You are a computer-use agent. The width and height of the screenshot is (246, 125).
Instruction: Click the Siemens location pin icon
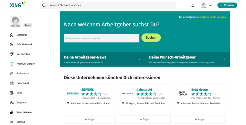tap(68, 103)
